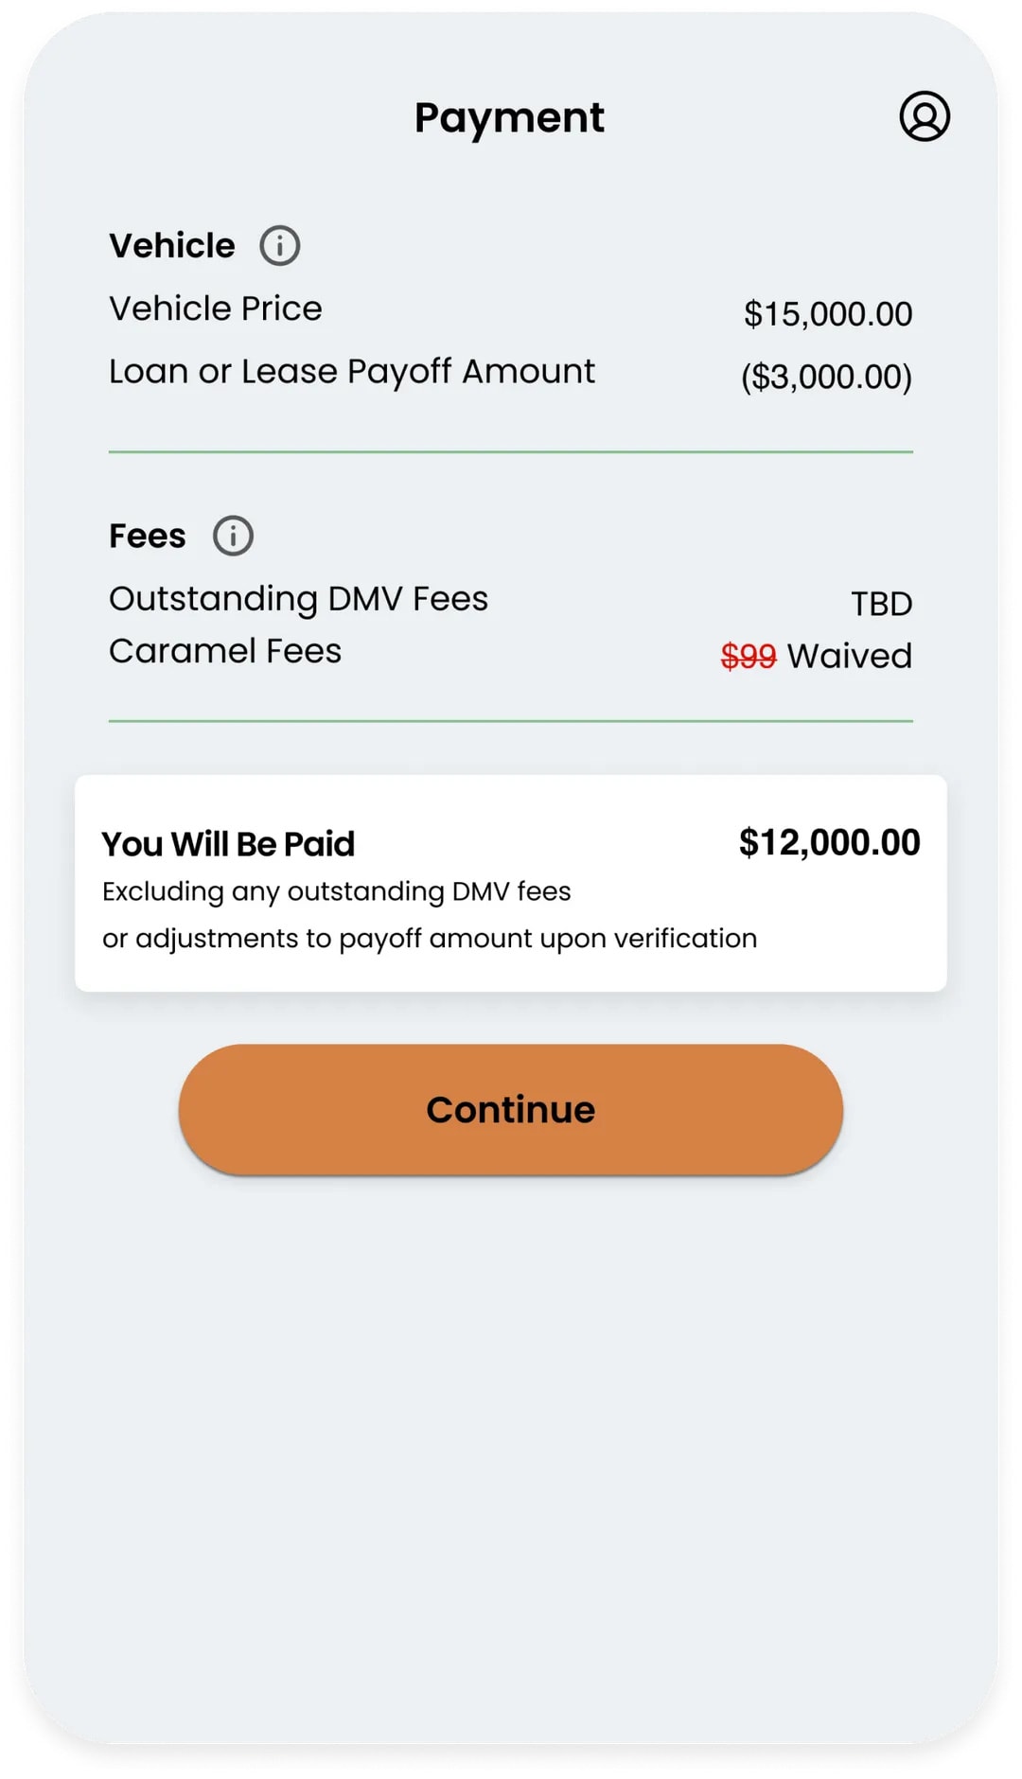Click the Payment page title
1022x1779 pixels.
click(x=509, y=117)
